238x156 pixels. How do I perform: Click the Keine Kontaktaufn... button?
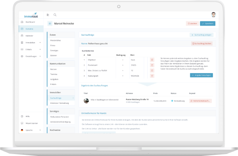(200, 101)
